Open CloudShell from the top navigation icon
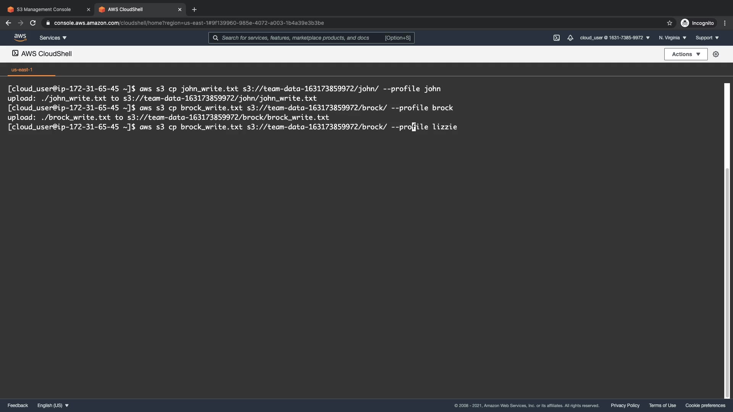733x412 pixels. point(557,38)
